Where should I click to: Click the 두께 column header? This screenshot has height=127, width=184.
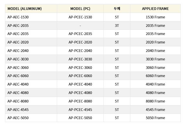tap(117, 8)
